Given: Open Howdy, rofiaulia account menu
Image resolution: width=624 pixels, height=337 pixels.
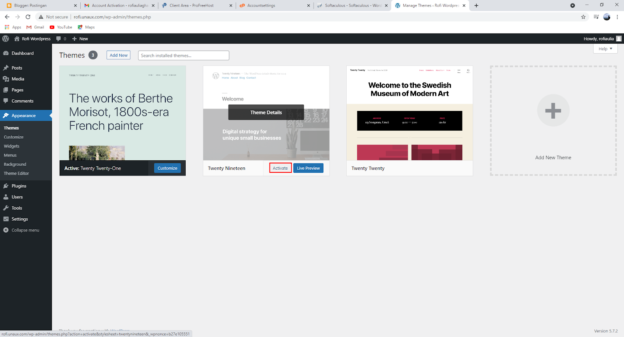Looking at the screenshot, I should click(603, 39).
